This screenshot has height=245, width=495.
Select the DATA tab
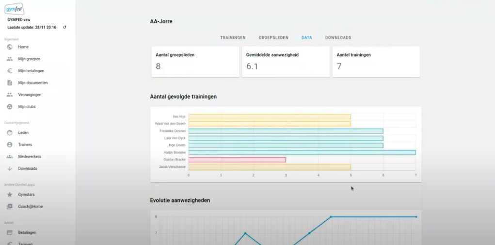[306, 37]
